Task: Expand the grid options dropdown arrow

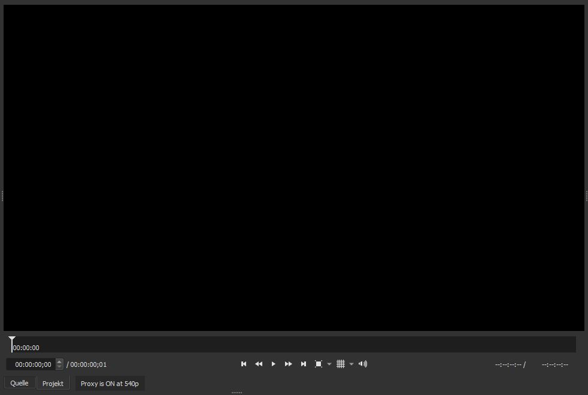Action: click(351, 364)
